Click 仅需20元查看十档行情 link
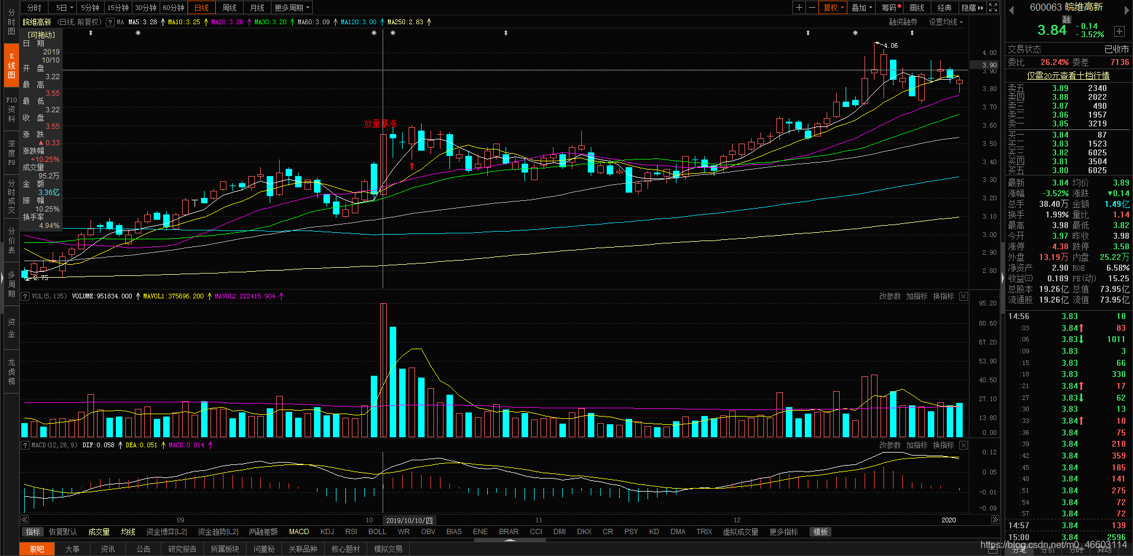The image size is (1133, 556). [1068, 76]
